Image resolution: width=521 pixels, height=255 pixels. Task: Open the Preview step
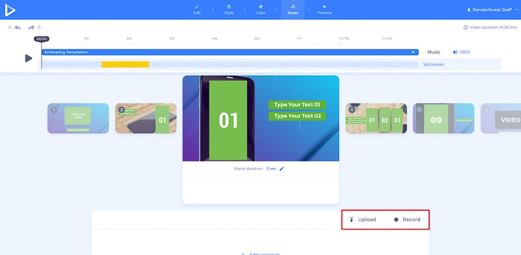point(325,10)
